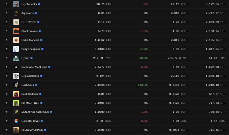This screenshot has width=229, height=135.
Task: Favorite the Rekt Tradooor row star
Action: (x=6, y=94)
